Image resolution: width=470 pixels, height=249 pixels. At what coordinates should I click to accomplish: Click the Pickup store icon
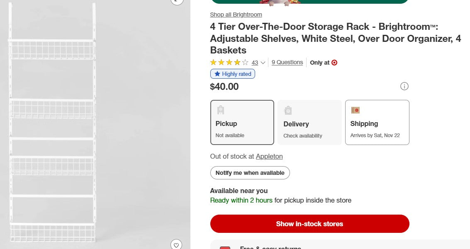(220, 110)
